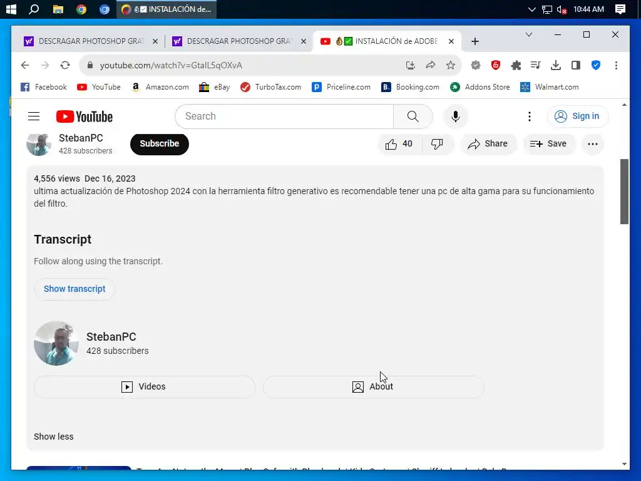The height and width of the screenshot is (481, 641).
Task: Close the INSTALACIÓN de ADOBE tab
Action: click(x=451, y=41)
